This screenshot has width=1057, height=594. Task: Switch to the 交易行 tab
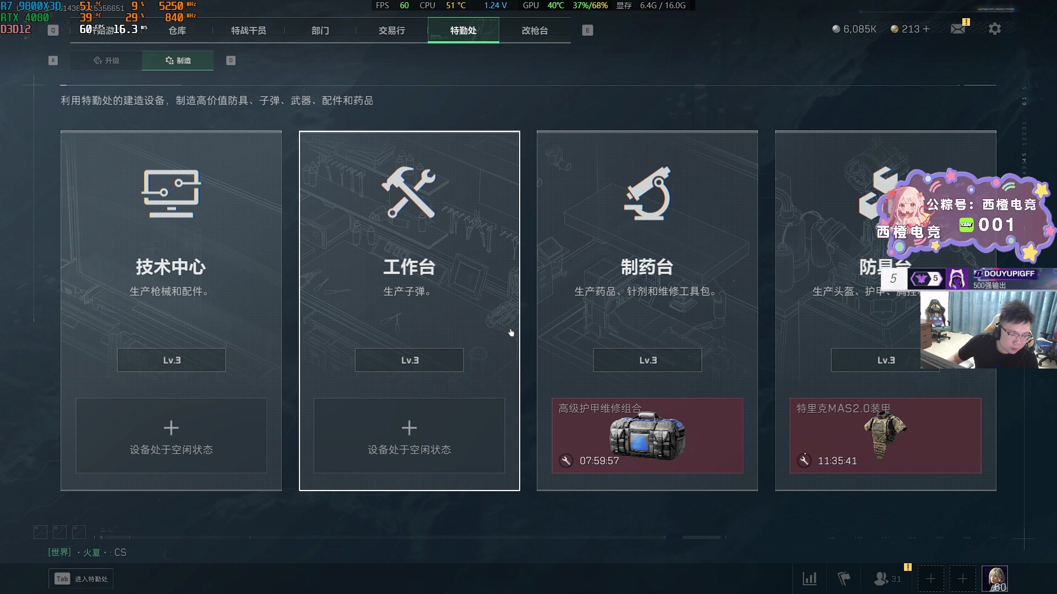(x=391, y=30)
